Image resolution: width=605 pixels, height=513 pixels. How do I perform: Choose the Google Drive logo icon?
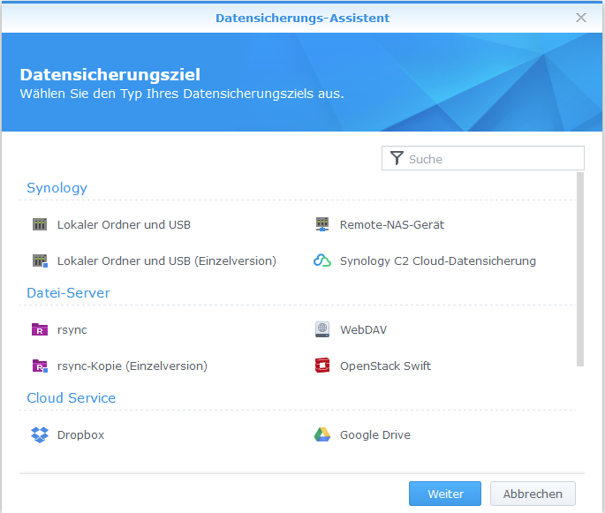(322, 434)
